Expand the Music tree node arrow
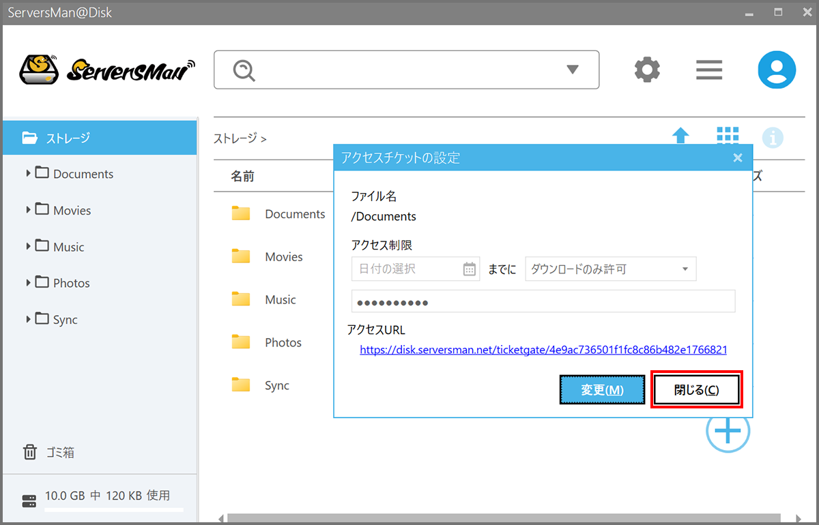The image size is (819, 525). click(x=28, y=245)
